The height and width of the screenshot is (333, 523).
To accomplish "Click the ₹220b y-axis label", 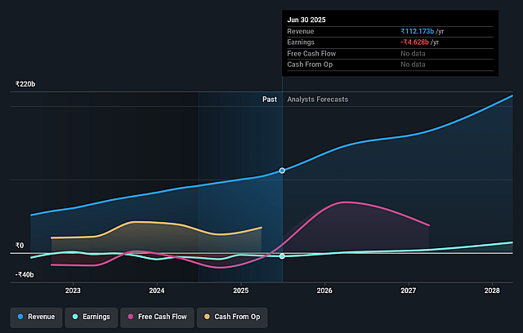I will [x=25, y=84].
